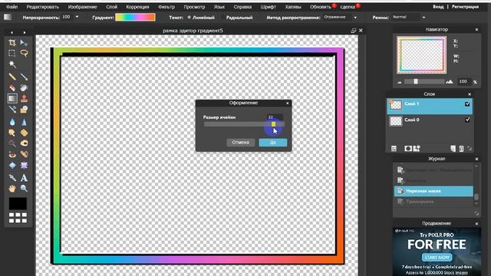491x276 pixels.
Task: Click the Navigator image thumbnail
Action: 421,54
